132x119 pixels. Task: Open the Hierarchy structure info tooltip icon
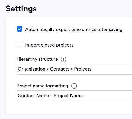(x=63, y=59)
